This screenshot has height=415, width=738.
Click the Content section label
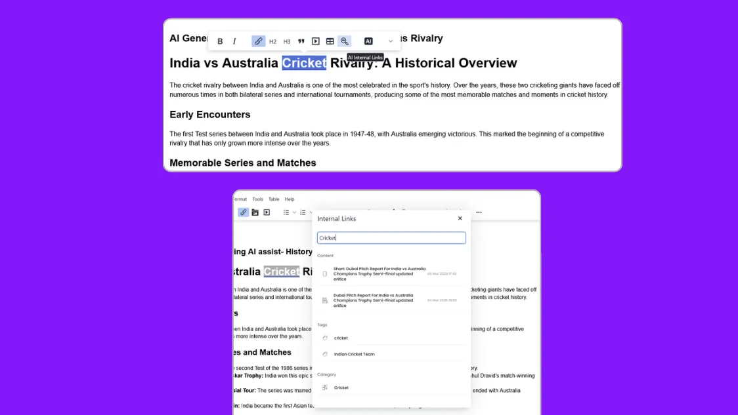point(325,256)
